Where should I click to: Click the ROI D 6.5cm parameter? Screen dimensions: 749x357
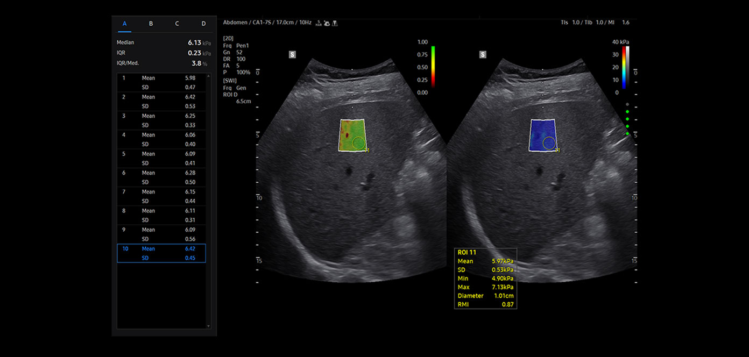click(x=237, y=97)
